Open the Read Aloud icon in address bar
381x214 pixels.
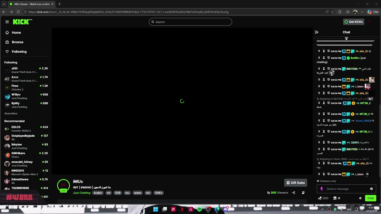click(327, 12)
